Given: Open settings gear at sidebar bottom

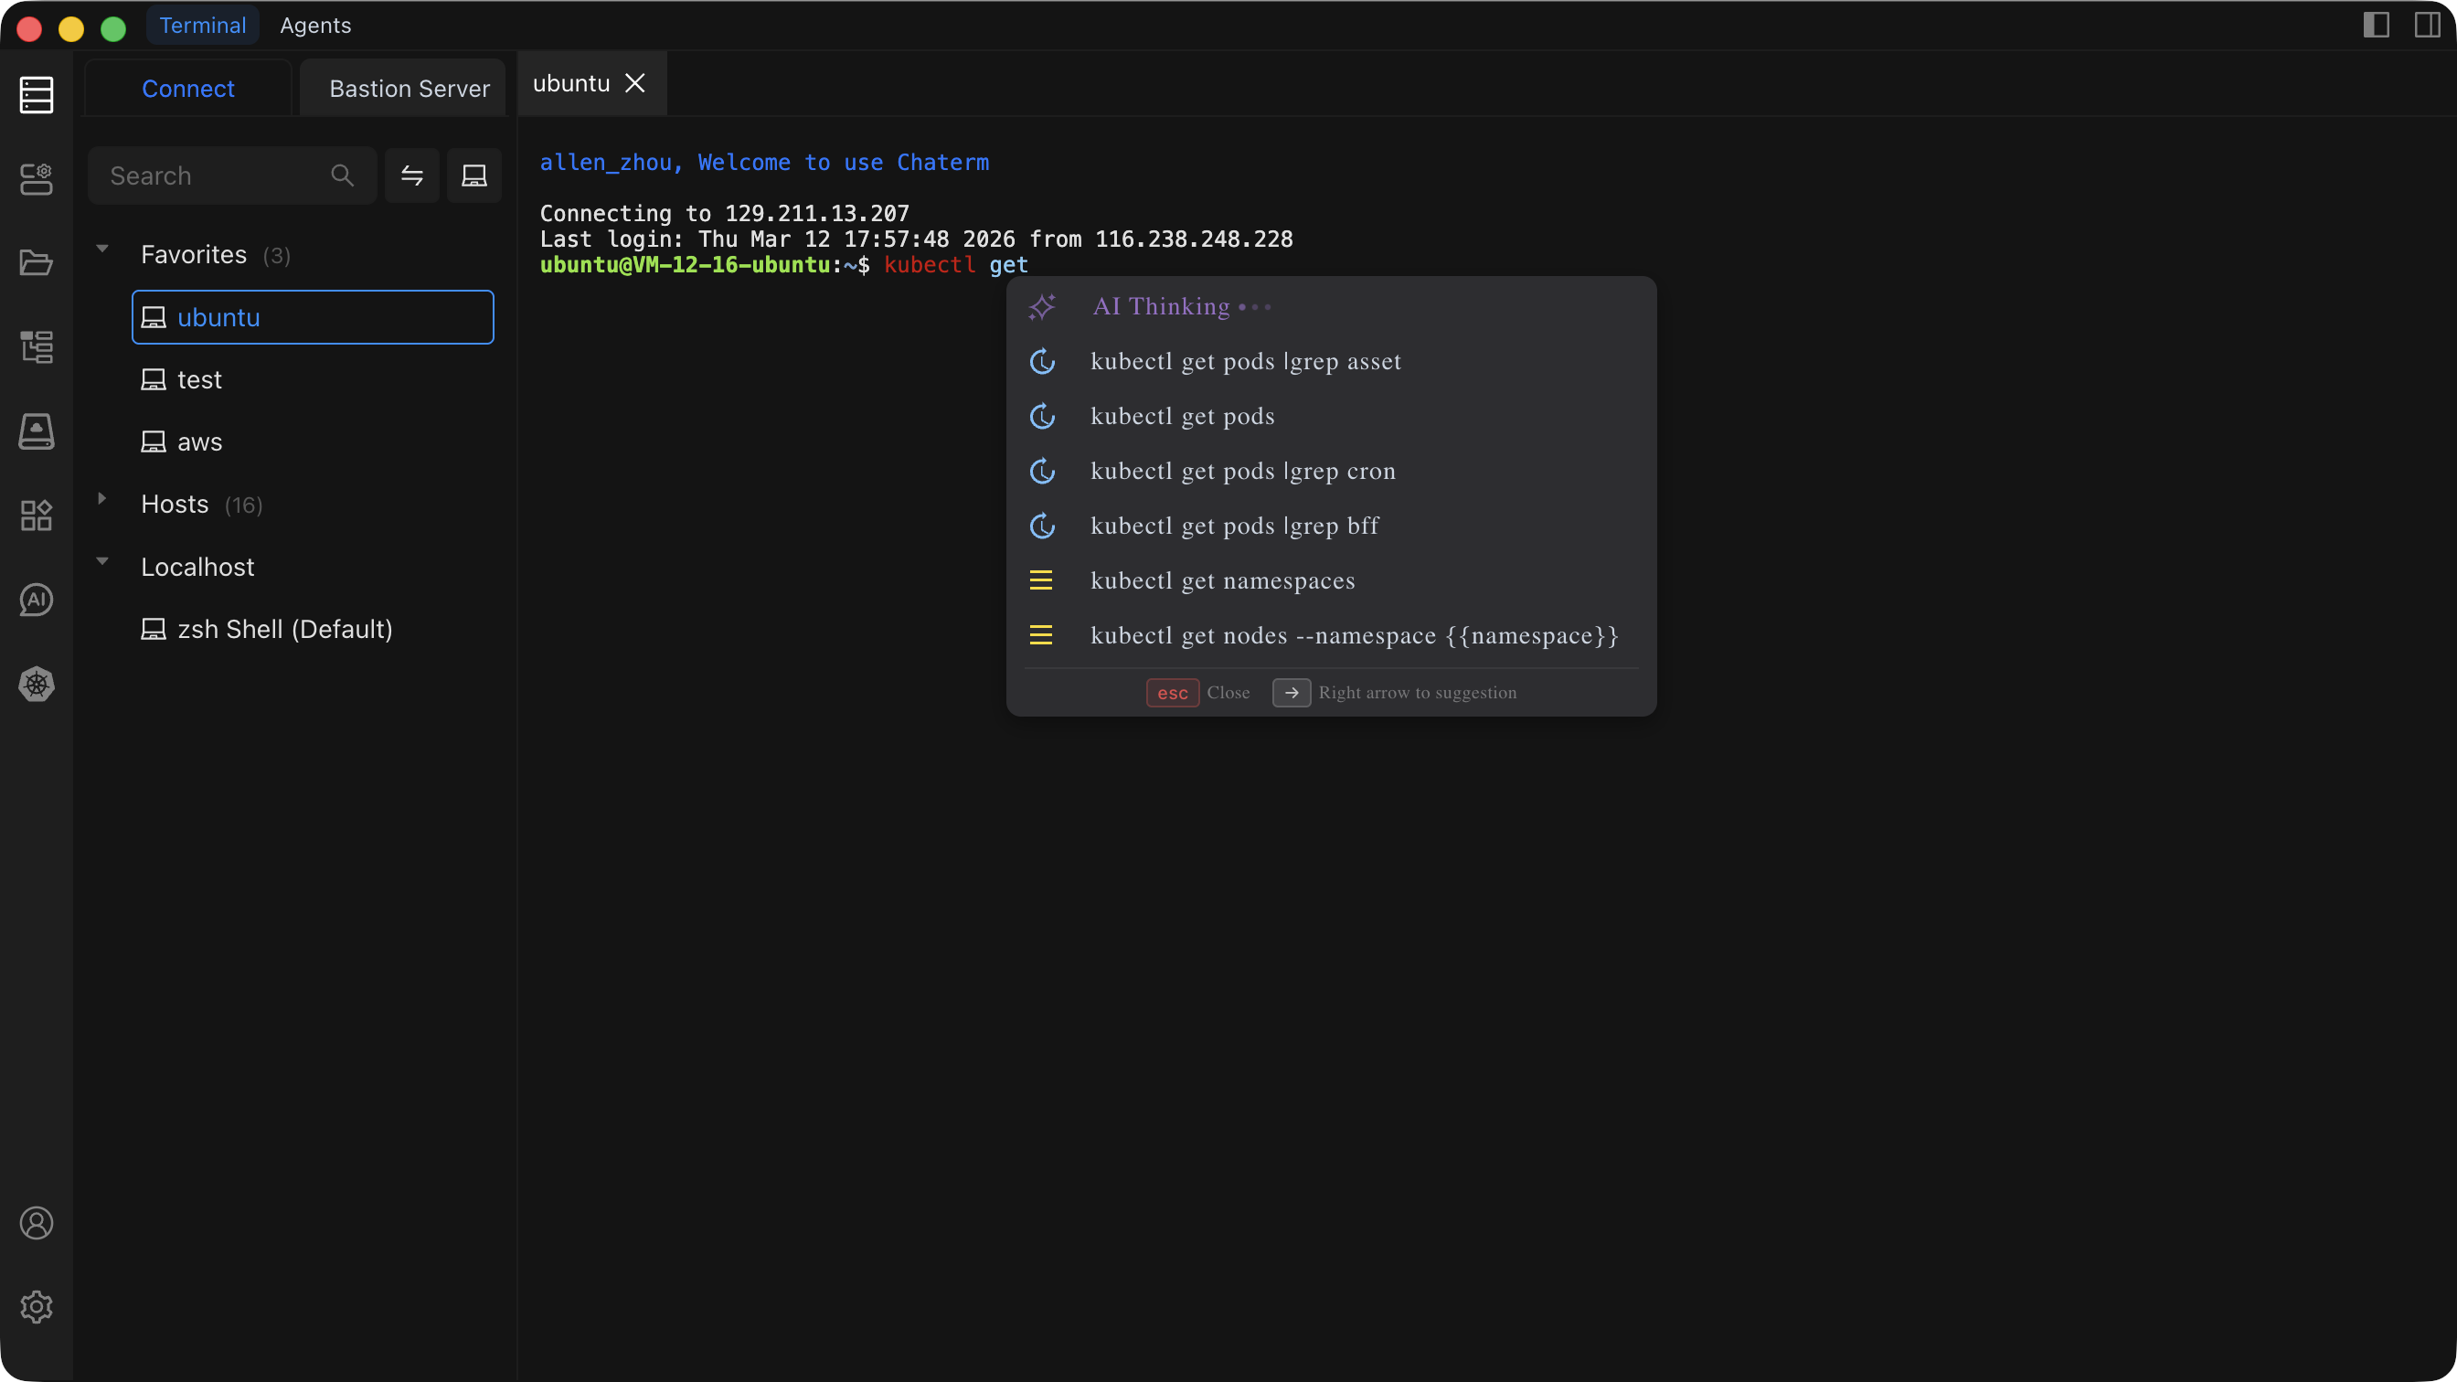Looking at the screenshot, I should [37, 1307].
